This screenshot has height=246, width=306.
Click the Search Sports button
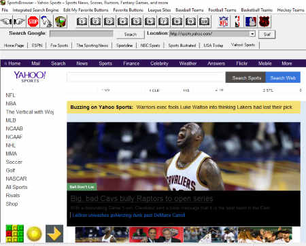point(245,77)
